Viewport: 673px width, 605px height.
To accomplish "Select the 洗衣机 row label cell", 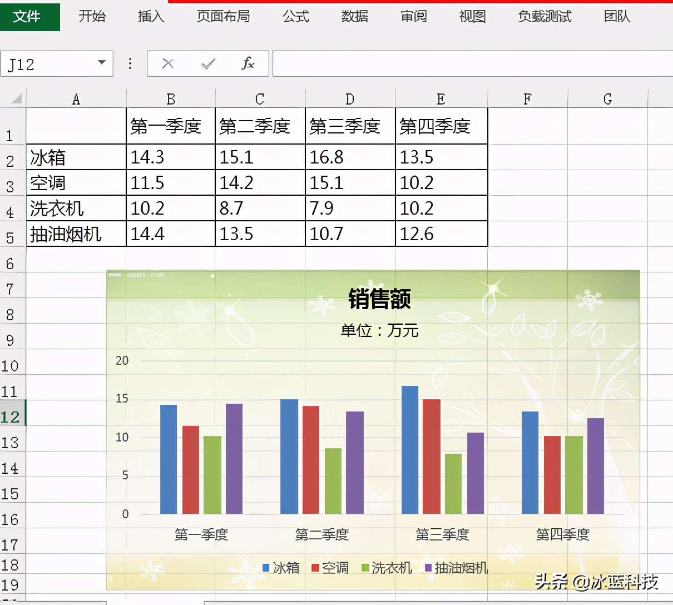I will pyautogui.click(x=76, y=208).
